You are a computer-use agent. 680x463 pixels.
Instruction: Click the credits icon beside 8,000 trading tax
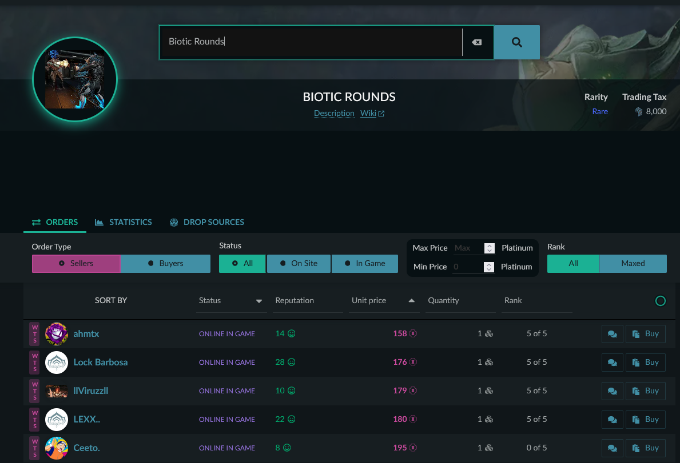click(x=639, y=112)
